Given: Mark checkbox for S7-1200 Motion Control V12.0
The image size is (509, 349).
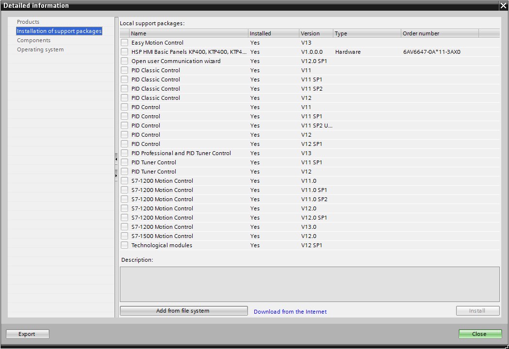Looking at the screenshot, I should (124, 208).
